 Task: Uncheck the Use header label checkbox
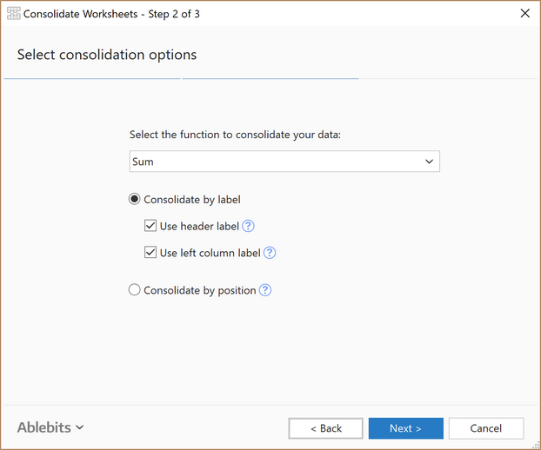[x=150, y=226]
